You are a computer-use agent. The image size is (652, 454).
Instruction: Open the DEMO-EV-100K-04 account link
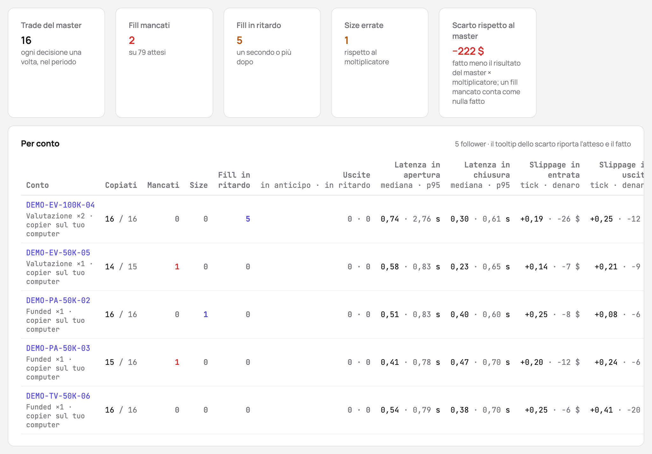(60, 205)
